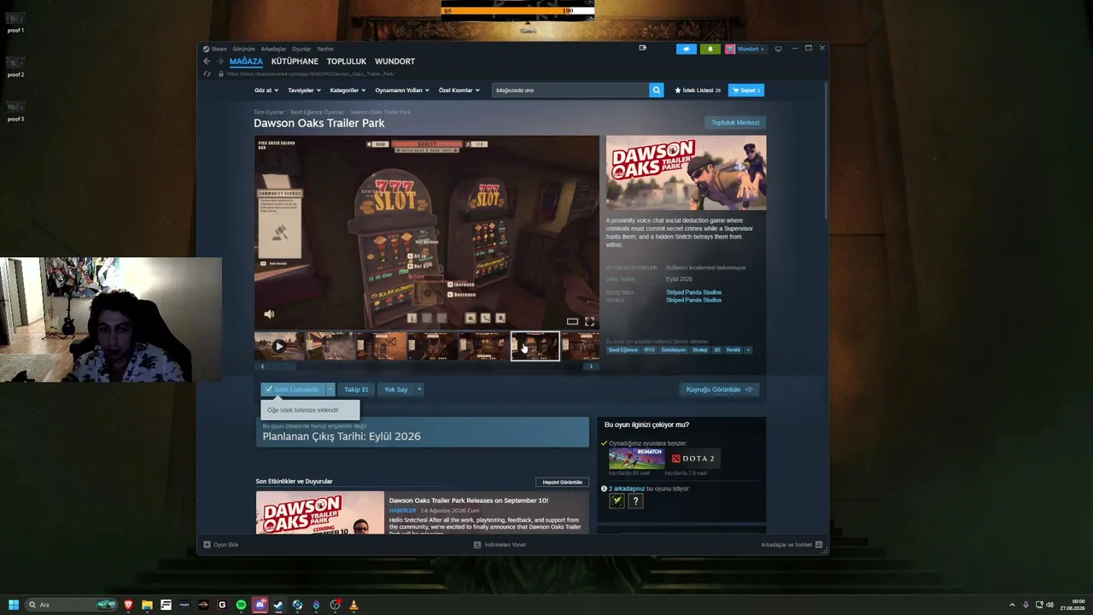Open Steam from the taskbar

point(278,605)
